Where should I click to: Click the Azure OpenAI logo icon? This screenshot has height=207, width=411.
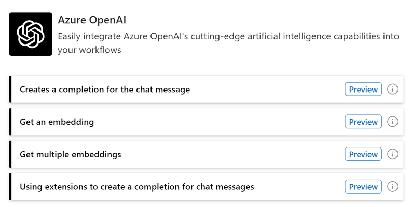(31, 34)
